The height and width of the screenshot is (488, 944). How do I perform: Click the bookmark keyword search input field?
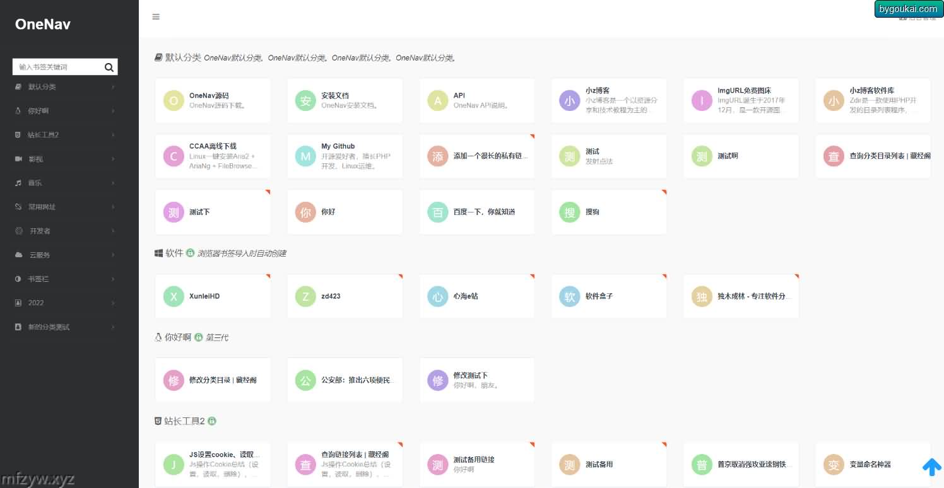coord(57,67)
